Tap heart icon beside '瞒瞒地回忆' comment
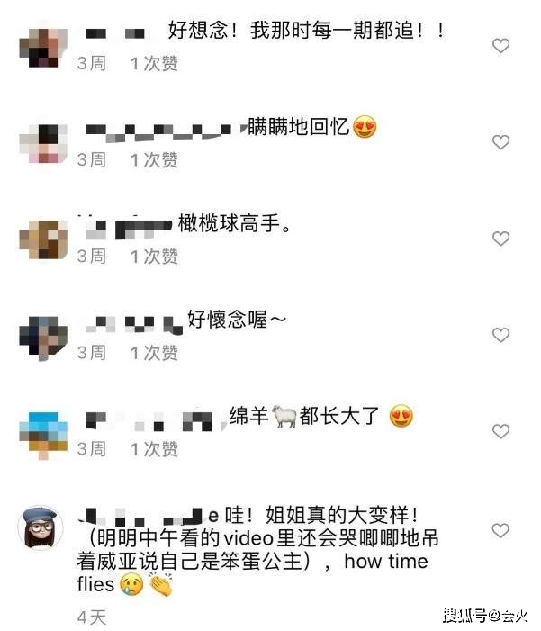 click(500, 142)
